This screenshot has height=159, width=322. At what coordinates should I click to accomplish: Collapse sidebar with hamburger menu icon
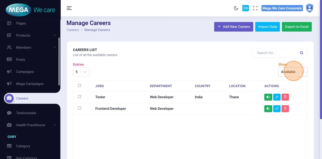(x=69, y=8)
